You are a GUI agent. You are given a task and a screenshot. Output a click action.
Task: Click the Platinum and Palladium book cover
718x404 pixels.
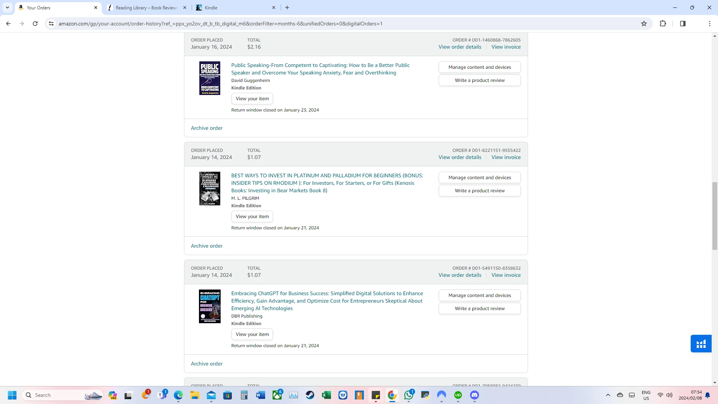click(209, 189)
